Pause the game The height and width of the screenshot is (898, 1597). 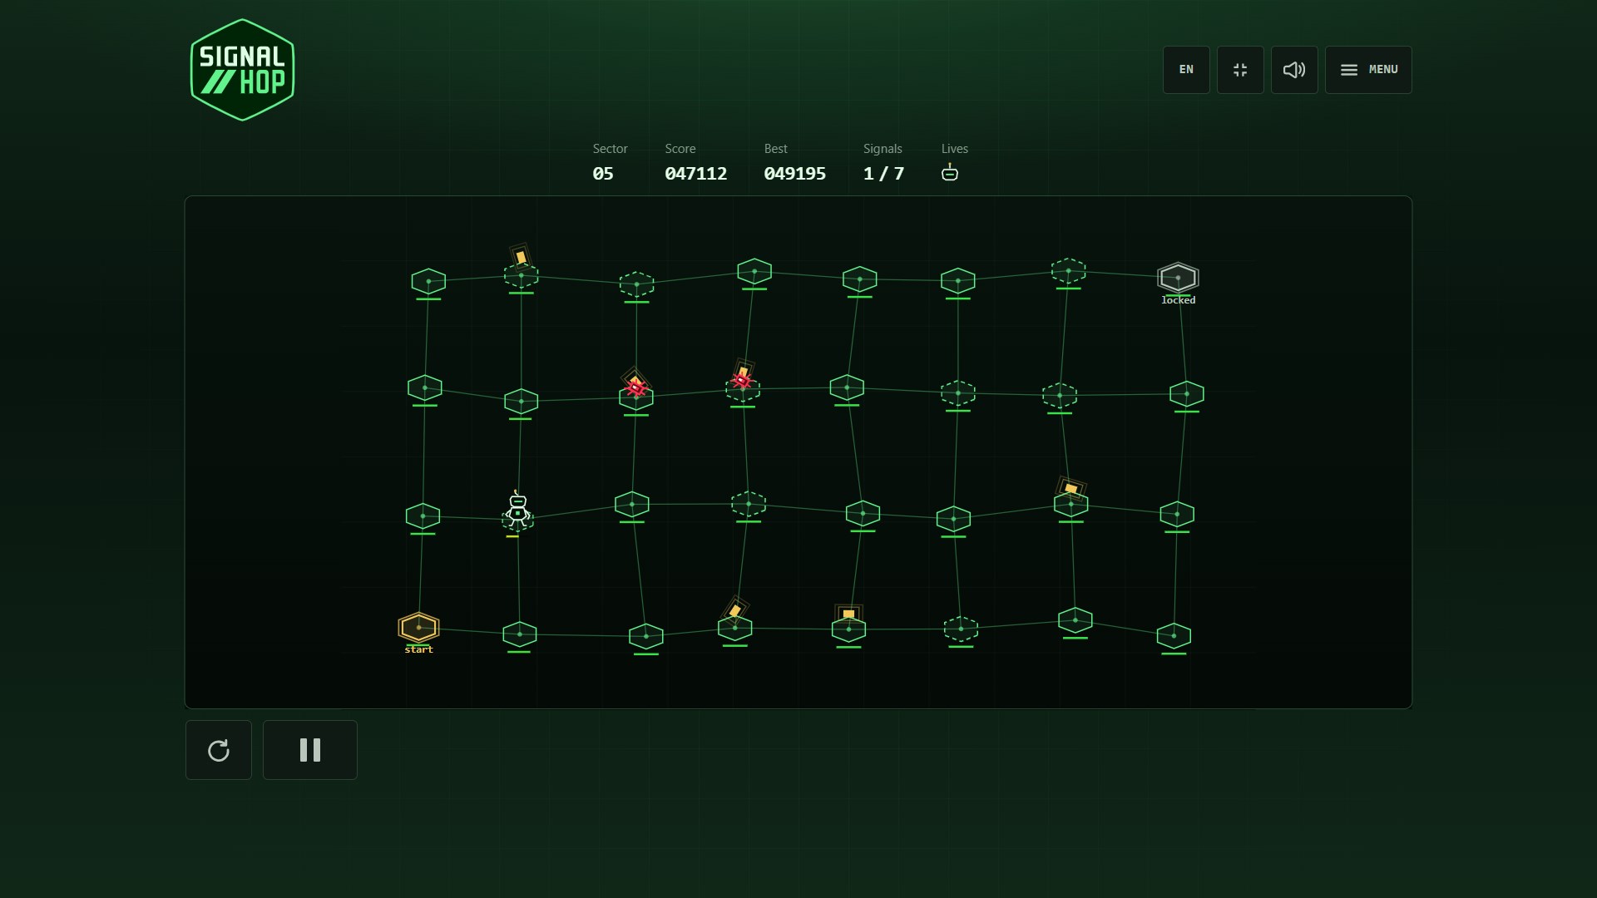[x=310, y=750]
